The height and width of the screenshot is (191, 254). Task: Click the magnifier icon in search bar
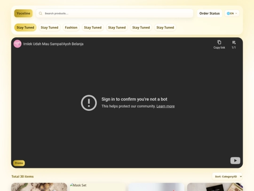pos(40,13)
